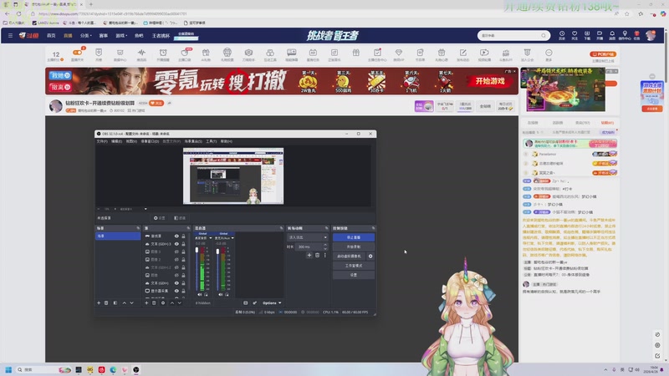Open 麦克风/Aux channel dropdown arrow
Viewport: 669px width, 376px height.
point(232,238)
